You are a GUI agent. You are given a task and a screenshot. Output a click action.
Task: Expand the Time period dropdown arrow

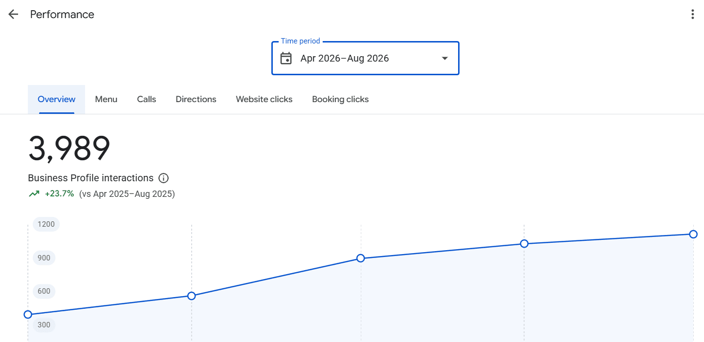[x=444, y=58]
